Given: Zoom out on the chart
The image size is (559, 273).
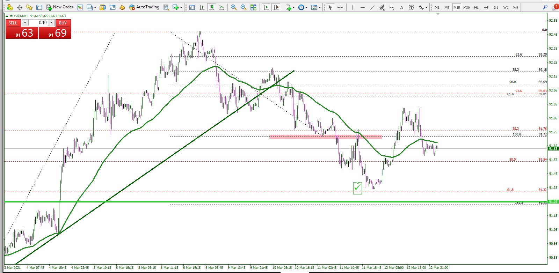Looking at the screenshot, I should (x=244, y=7).
